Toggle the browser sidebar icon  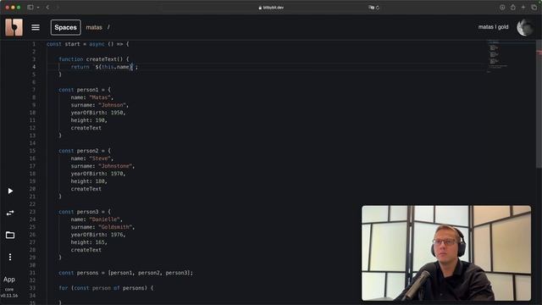tap(30, 8)
